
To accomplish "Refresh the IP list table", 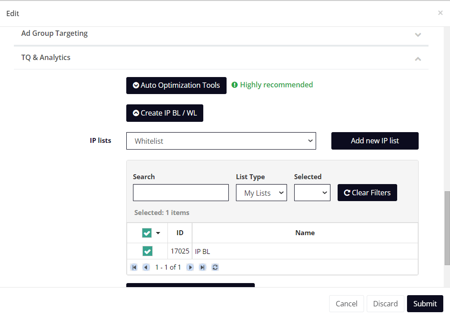I will 215,267.
